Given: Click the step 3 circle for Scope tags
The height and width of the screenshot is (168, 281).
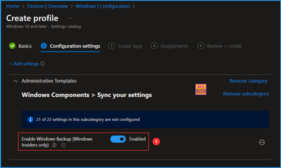Looking at the screenshot, I should (x=111, y=46).
